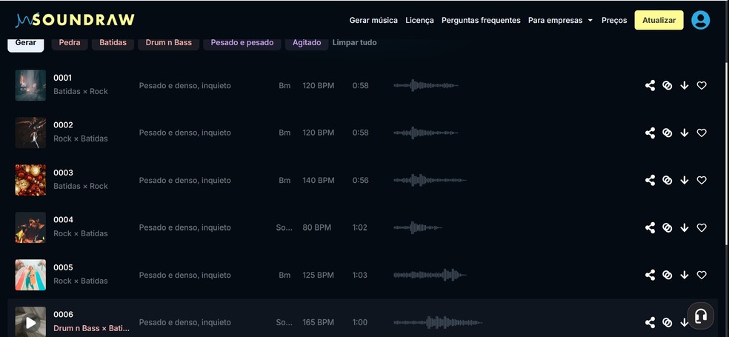729x337 pixels.
Task: Click duration 1:03 of track 0005
Action: (x=360, y=276)
